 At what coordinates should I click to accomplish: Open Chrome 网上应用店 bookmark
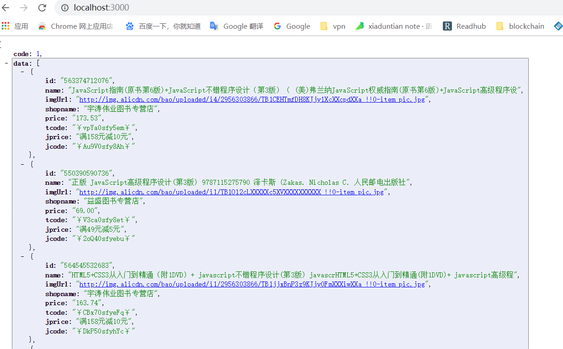point(75,26)
